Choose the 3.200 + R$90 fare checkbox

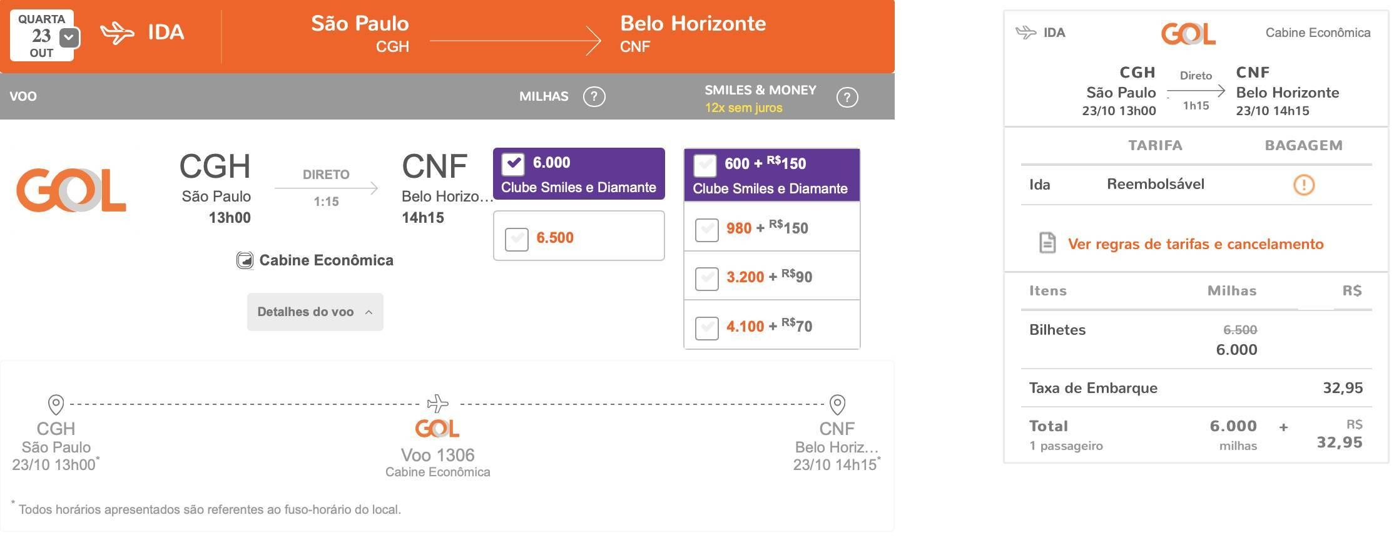pos(706,279)
